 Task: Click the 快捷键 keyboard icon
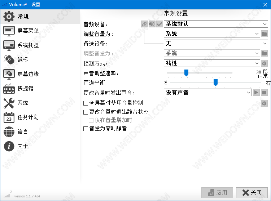coord(9,89)
